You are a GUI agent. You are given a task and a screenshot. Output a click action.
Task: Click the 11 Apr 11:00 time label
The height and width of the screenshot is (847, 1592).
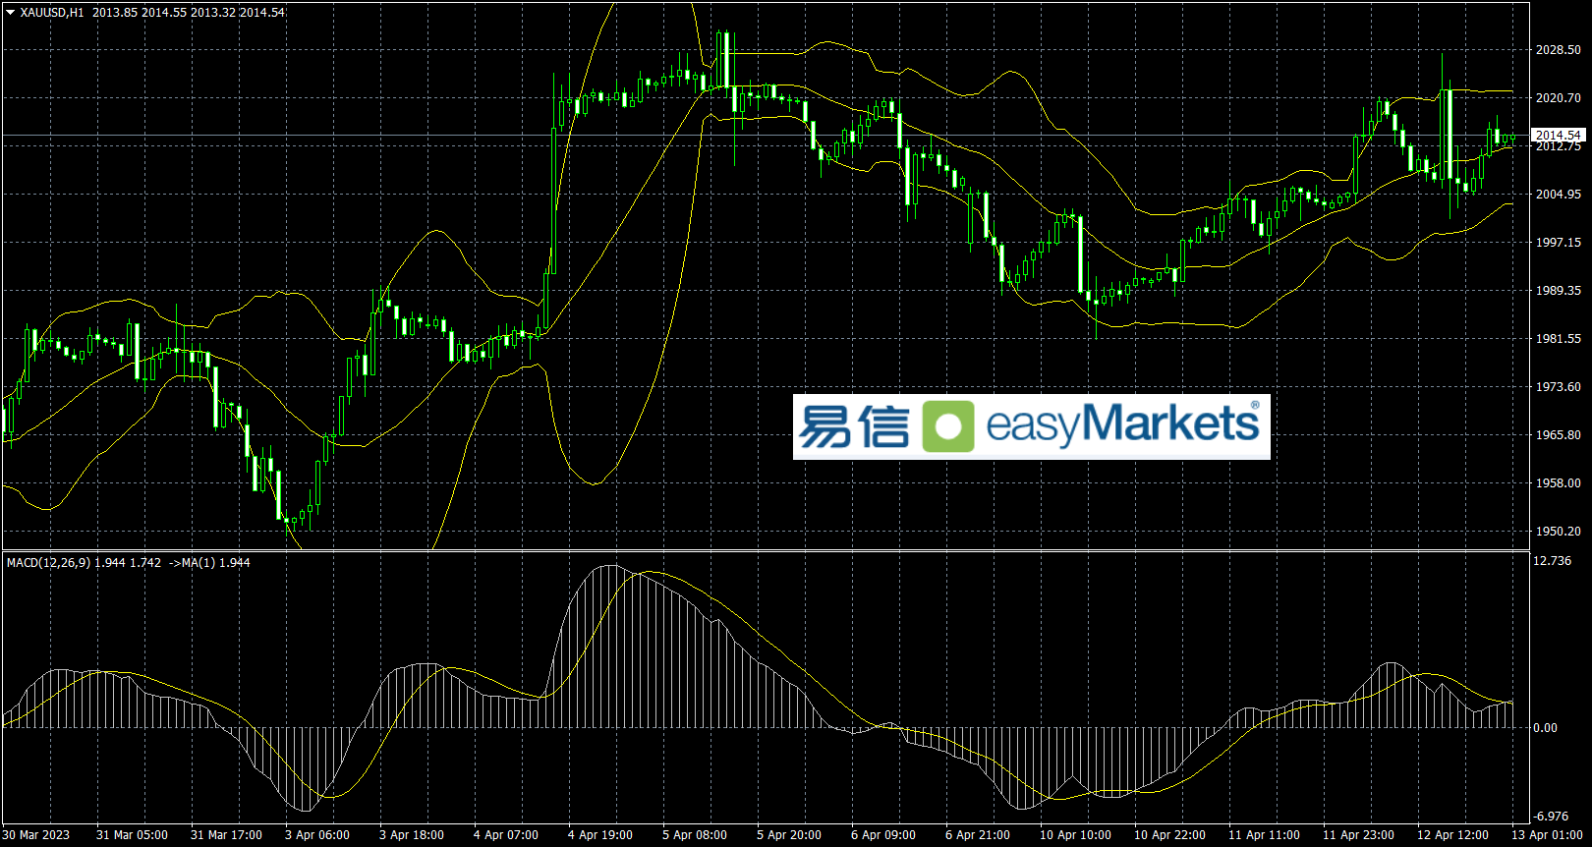click(1264, 835)
